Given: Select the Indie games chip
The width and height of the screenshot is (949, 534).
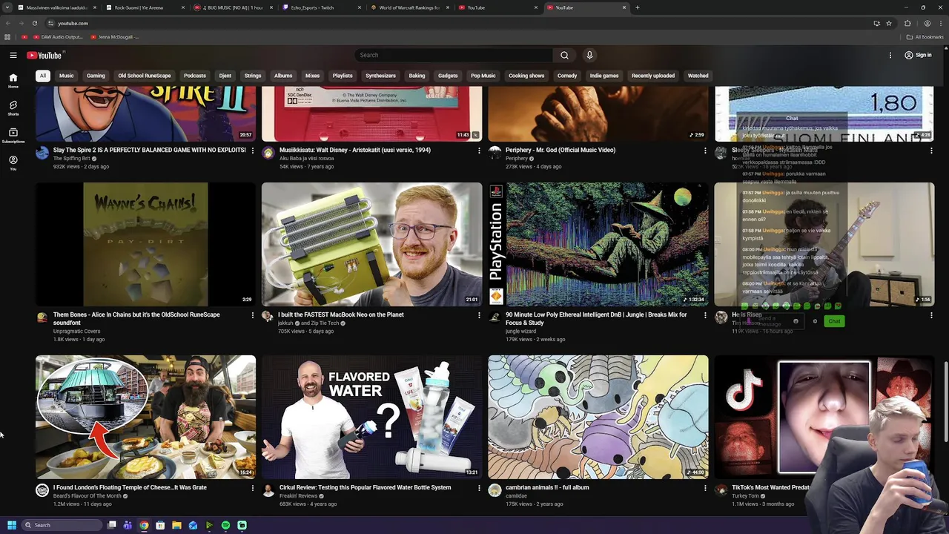Looking at the screenshot, I should (x=604, y=76).
